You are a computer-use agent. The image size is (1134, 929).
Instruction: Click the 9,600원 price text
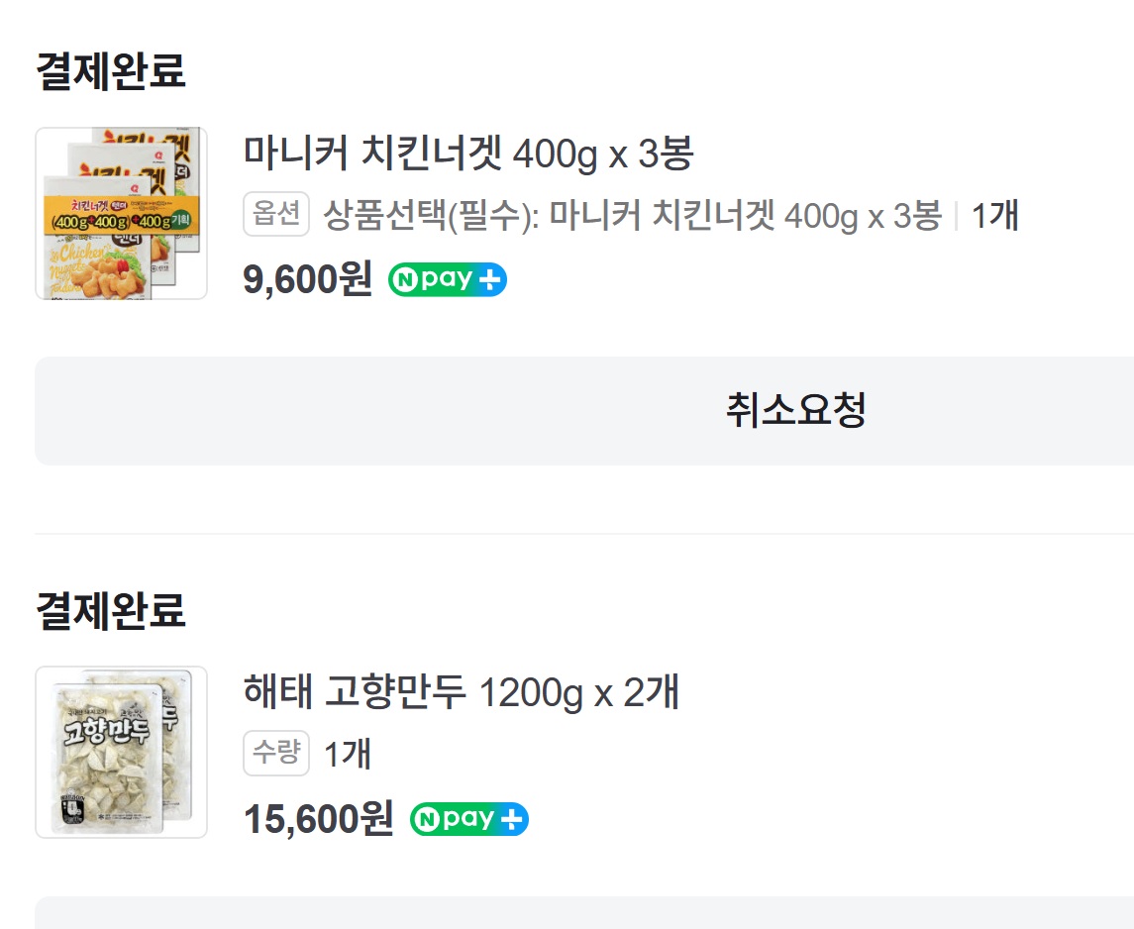tap(307, 280)
